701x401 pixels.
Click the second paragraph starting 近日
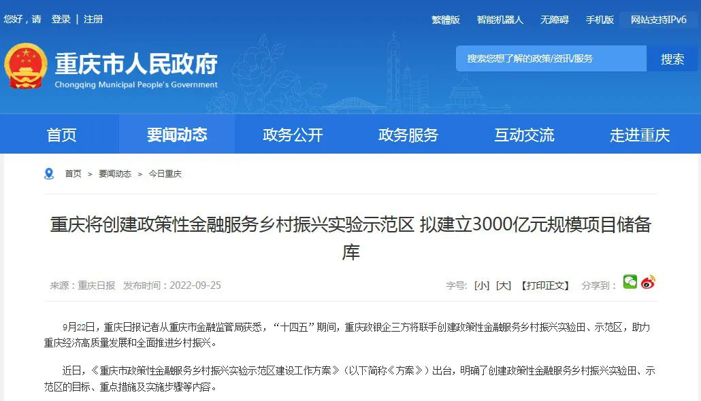[350, 378]
